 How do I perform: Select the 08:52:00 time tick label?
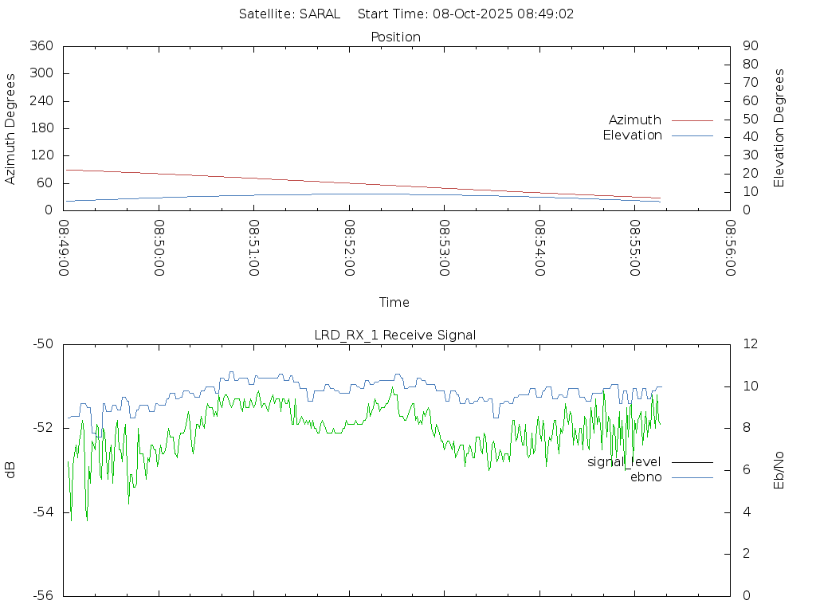point(350,248)
